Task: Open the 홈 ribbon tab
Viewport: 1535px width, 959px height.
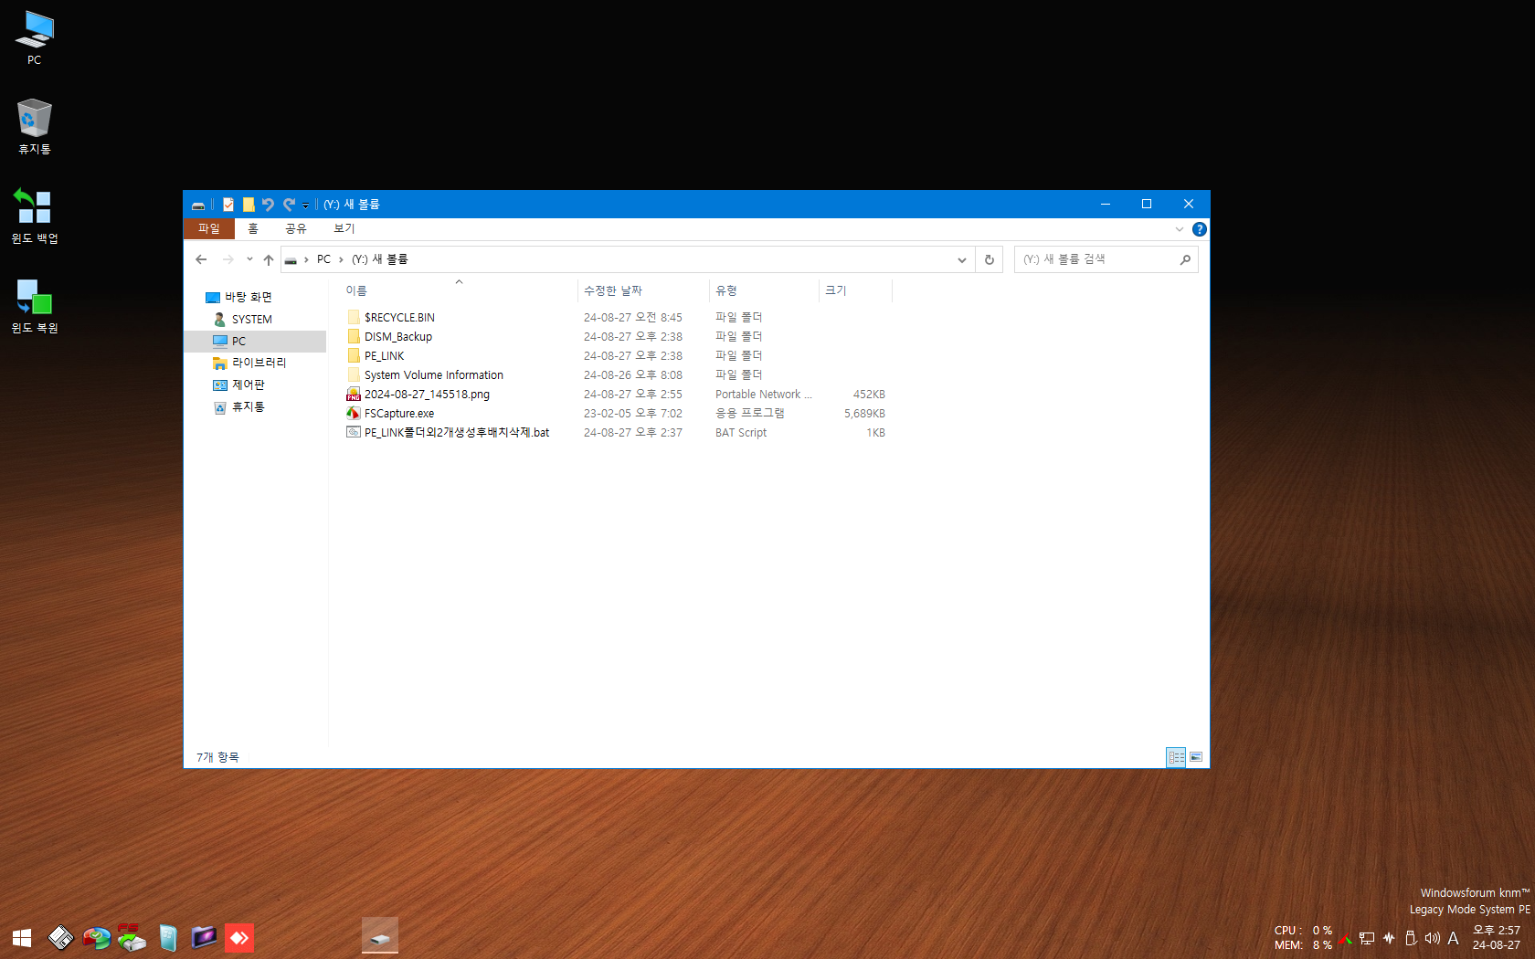Action: click(x=253, y=228)
